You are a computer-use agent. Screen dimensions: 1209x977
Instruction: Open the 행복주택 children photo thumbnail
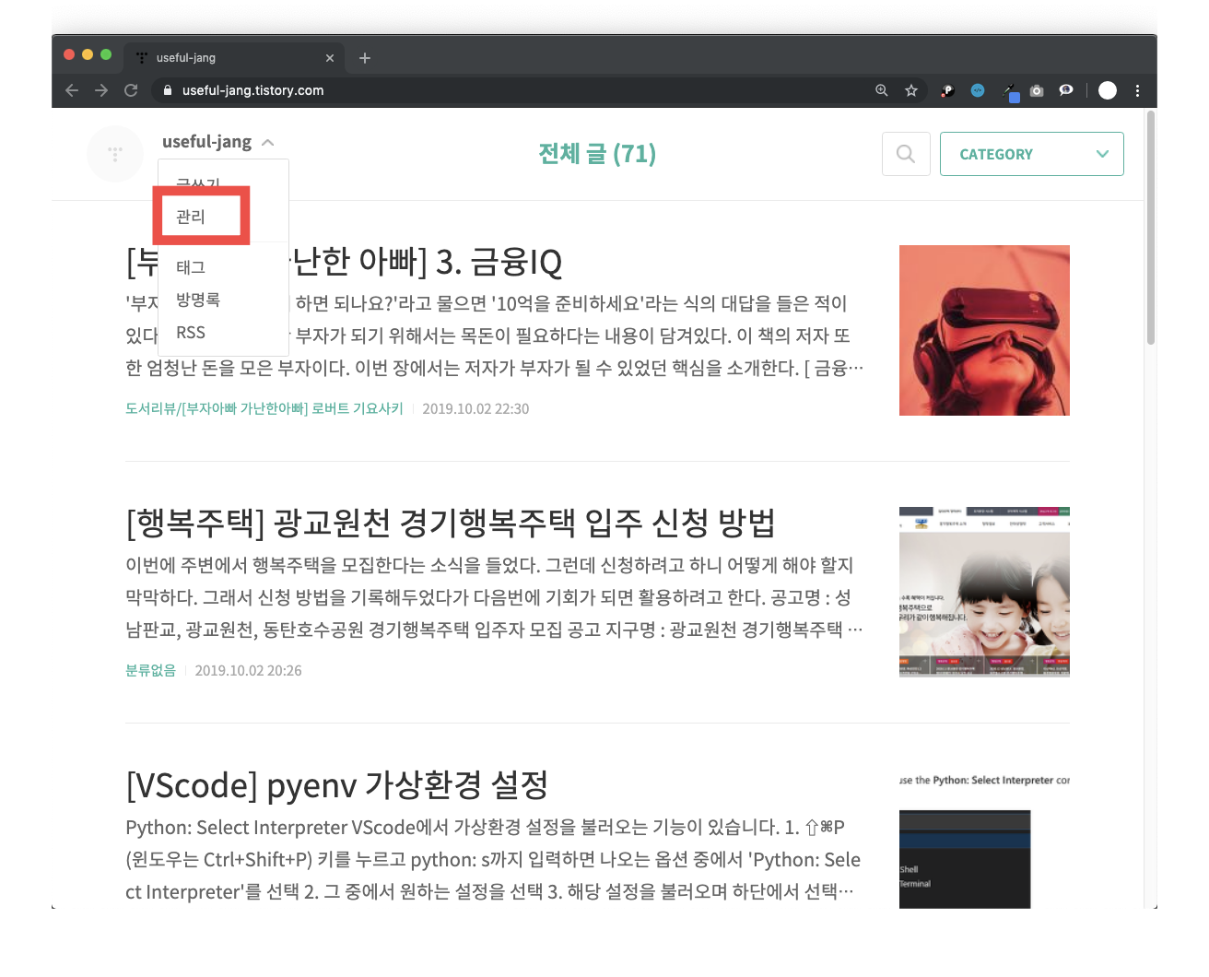pos(984,592)
